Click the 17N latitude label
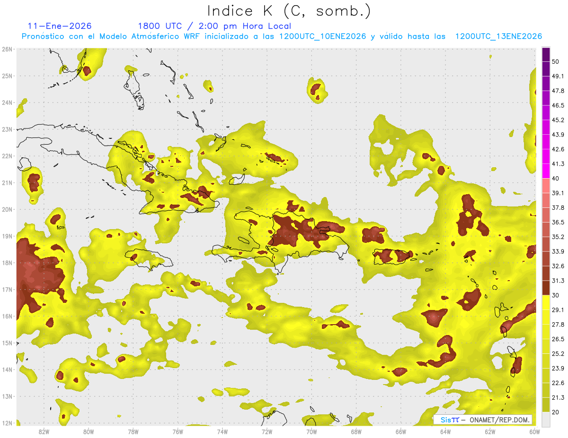568x438 pixels. tap(7, 289)
